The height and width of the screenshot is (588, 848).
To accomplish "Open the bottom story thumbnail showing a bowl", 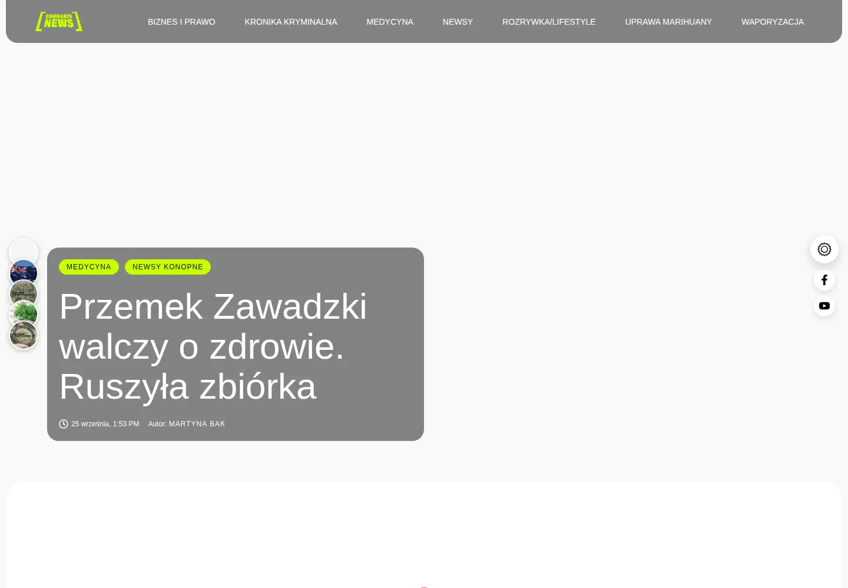I will 24,335.
